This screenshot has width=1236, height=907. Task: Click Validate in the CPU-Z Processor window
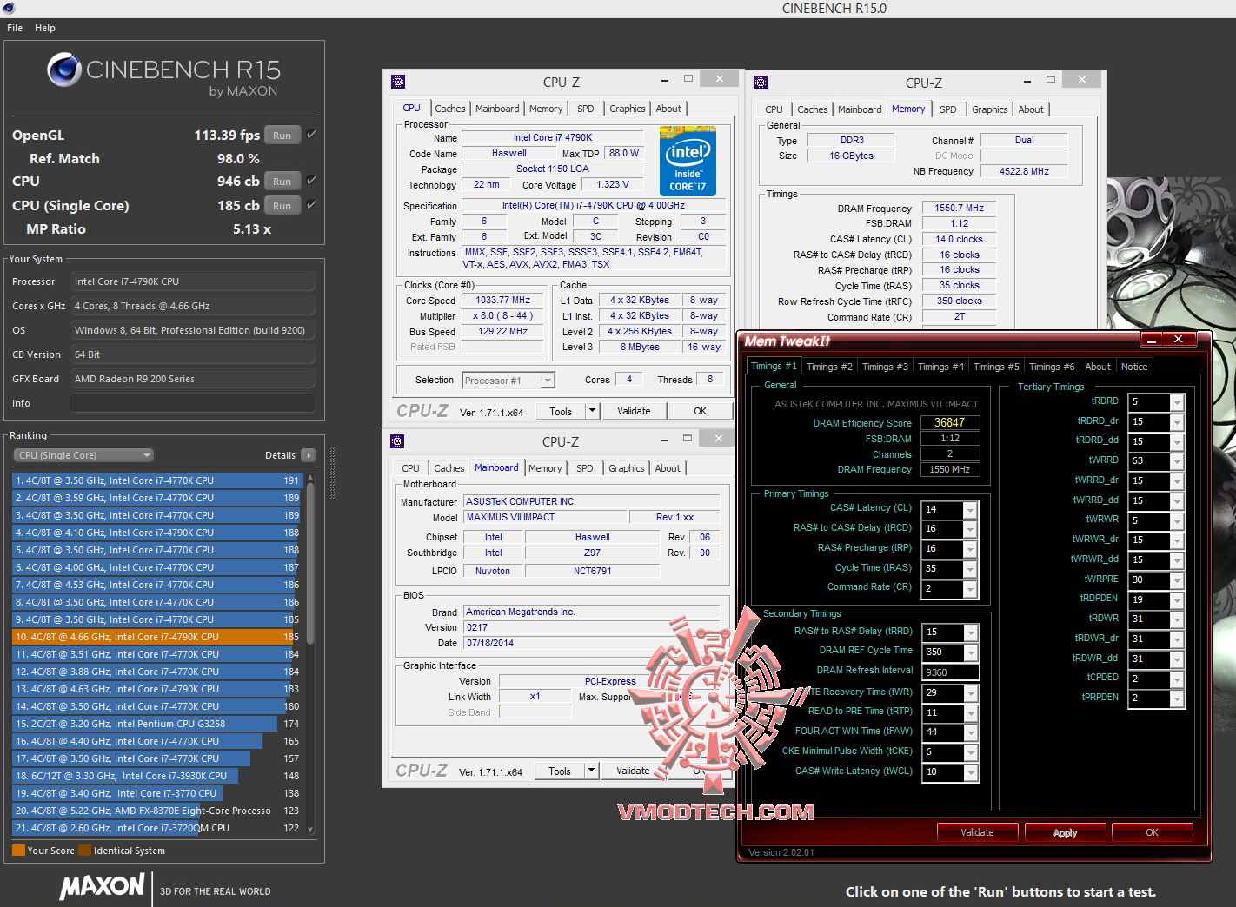(x=634, y=411)
